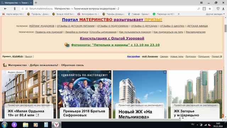Go to Обратная связь breadcrumb
This screenshot has height=128, width=227.
tap(72, 65)
